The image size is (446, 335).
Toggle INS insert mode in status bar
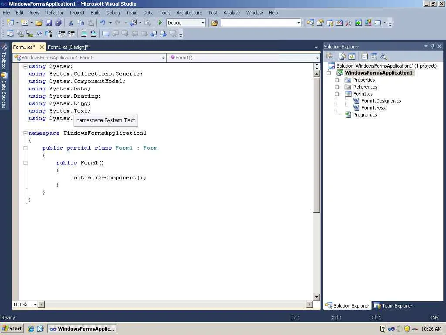[434, 318]
